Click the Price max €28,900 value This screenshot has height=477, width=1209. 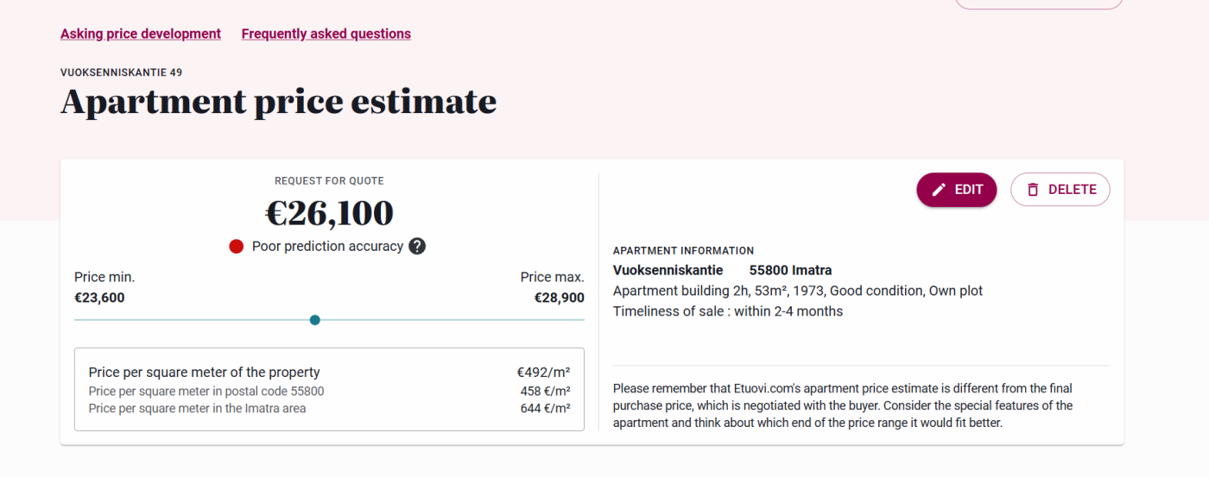click(560, 298)
